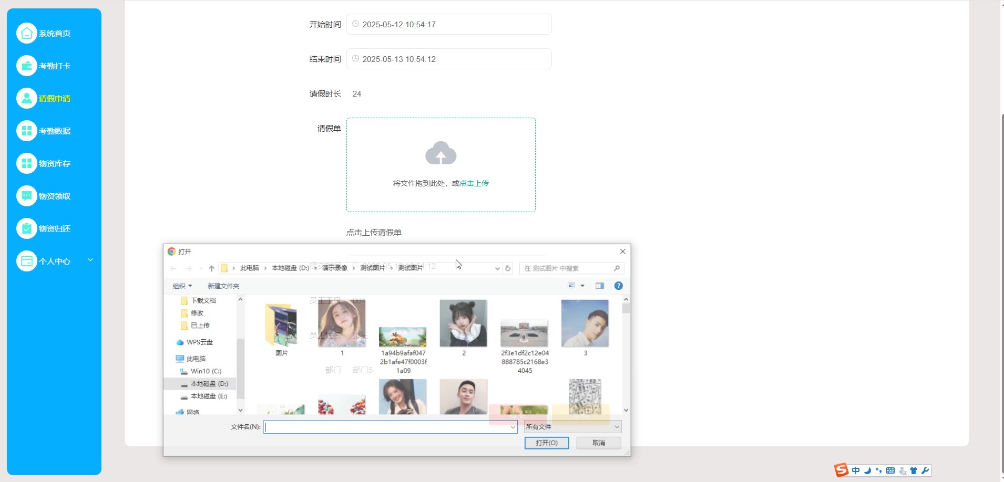Close the 打开 file dialog
This screenshot has width=1004, height=482.
coord(622,252)
